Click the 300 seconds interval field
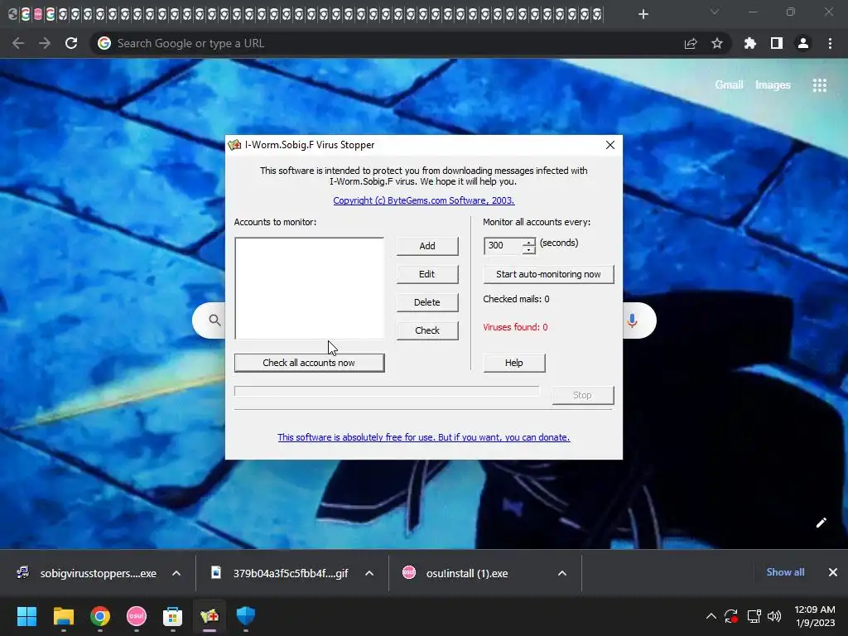This screenshot has height=636, width=848. [503, 245]
